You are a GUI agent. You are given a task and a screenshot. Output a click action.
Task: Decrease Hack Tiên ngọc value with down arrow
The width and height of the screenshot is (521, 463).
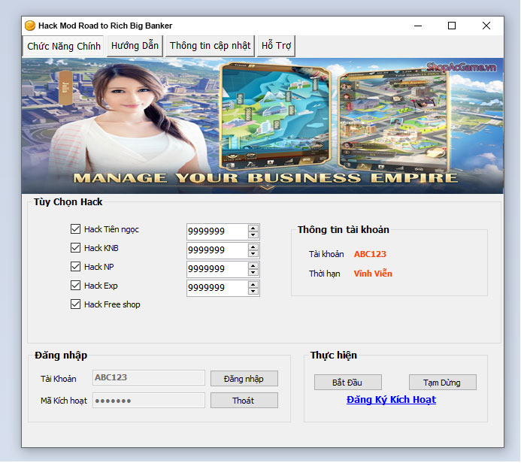[x=253, y=235]
